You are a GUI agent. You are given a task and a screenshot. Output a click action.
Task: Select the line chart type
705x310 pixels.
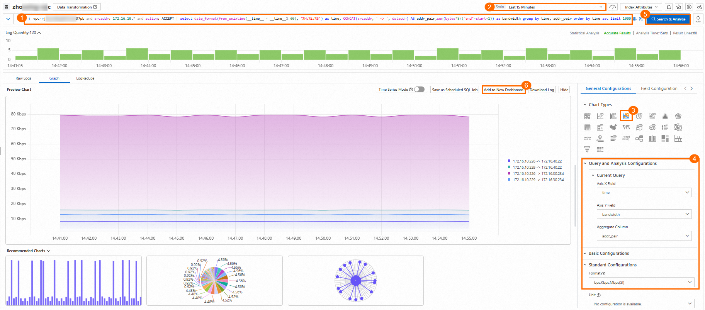[x=600, y=116]
